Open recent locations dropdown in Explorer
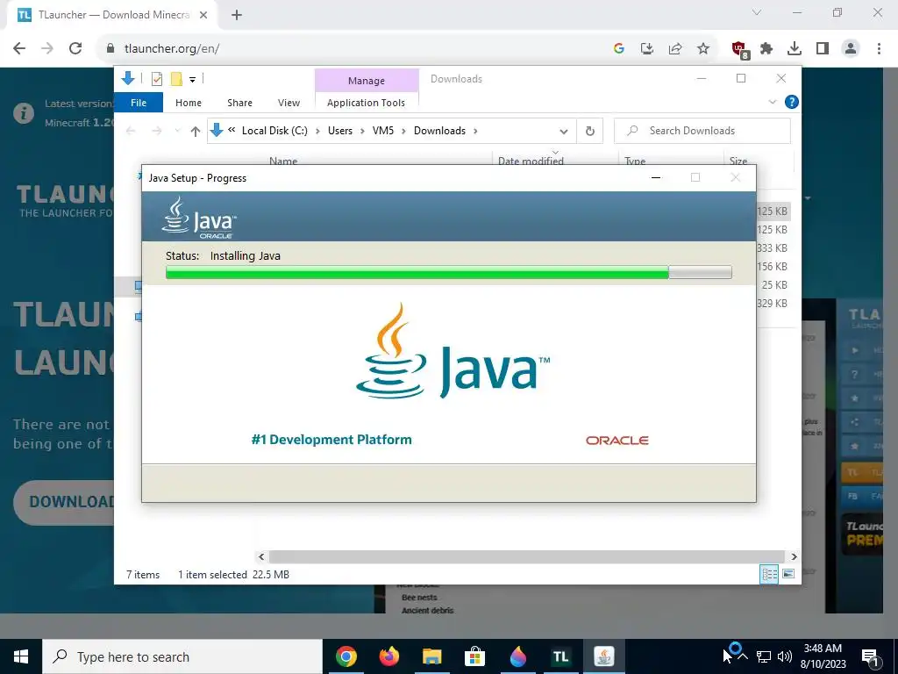 177,132
